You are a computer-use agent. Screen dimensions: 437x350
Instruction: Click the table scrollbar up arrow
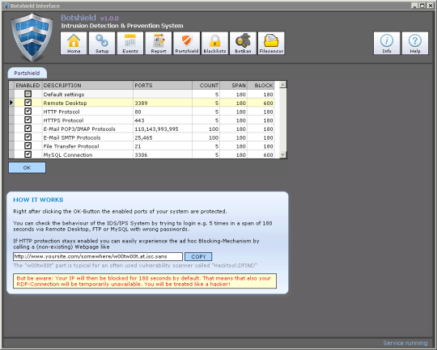(283, 85)
